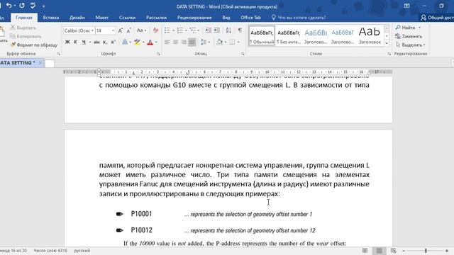Image resolution: width=454 pixels, height=255 pixels.
Task: Open the Макет tab
Action: (102, 18)
